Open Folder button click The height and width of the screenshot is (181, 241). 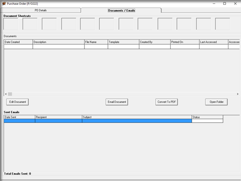(x=216, y=102)
